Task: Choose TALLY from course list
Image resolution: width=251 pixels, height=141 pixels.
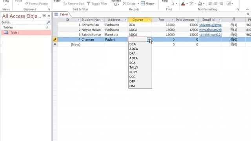Action: pyautogui.click(x=140, y=67)
